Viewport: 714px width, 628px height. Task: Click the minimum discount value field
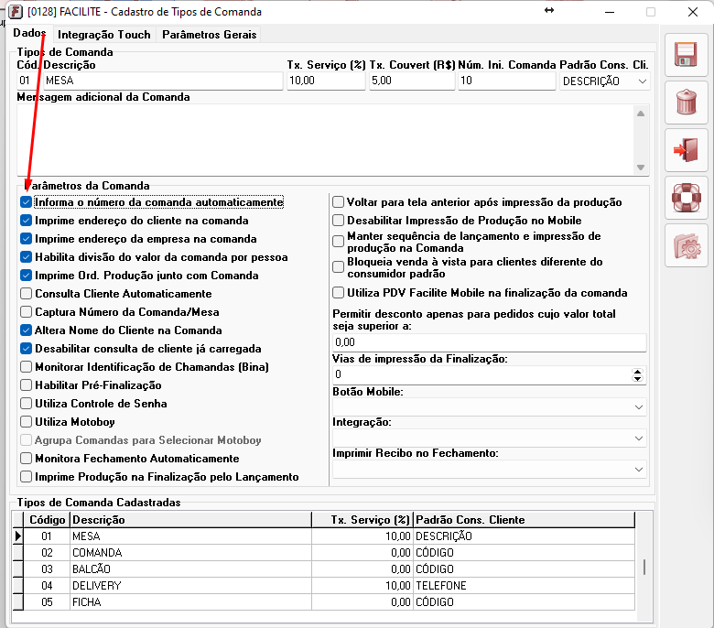point(490,342)
